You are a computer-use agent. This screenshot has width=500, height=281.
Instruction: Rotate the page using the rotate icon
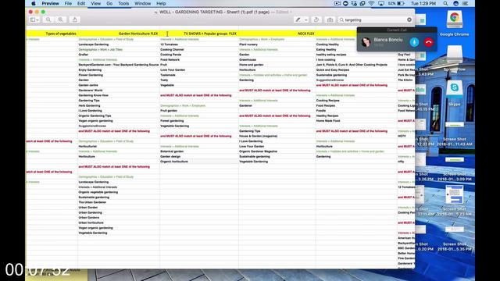(316, 20)
